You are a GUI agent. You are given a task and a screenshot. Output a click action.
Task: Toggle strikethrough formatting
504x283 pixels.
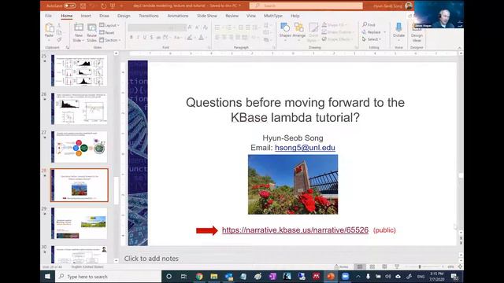click(x=158, y=38)
